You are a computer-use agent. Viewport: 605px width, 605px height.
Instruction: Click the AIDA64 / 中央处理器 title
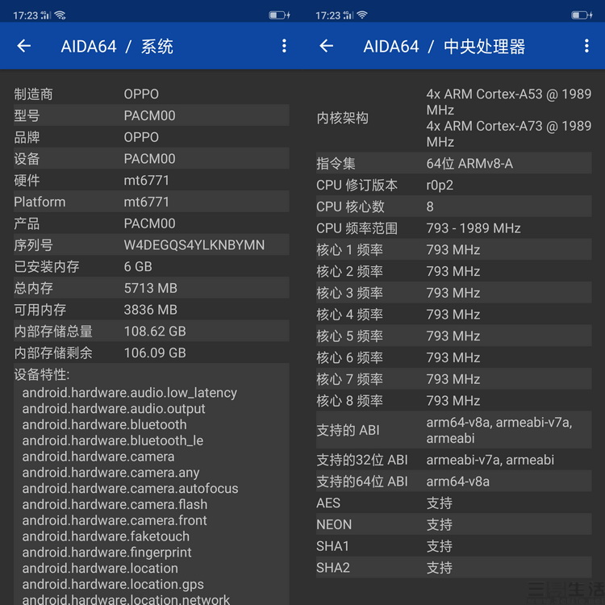(x=444, y=47)
